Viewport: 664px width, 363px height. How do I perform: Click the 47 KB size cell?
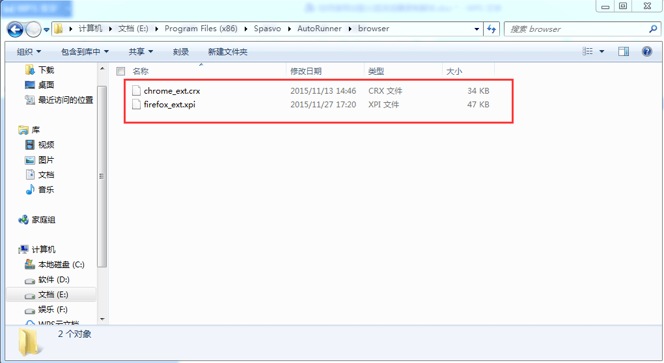coord(478,105)
